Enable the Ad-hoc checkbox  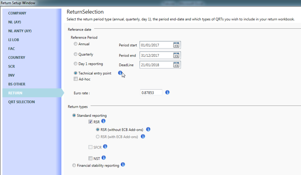pos(76,79)
